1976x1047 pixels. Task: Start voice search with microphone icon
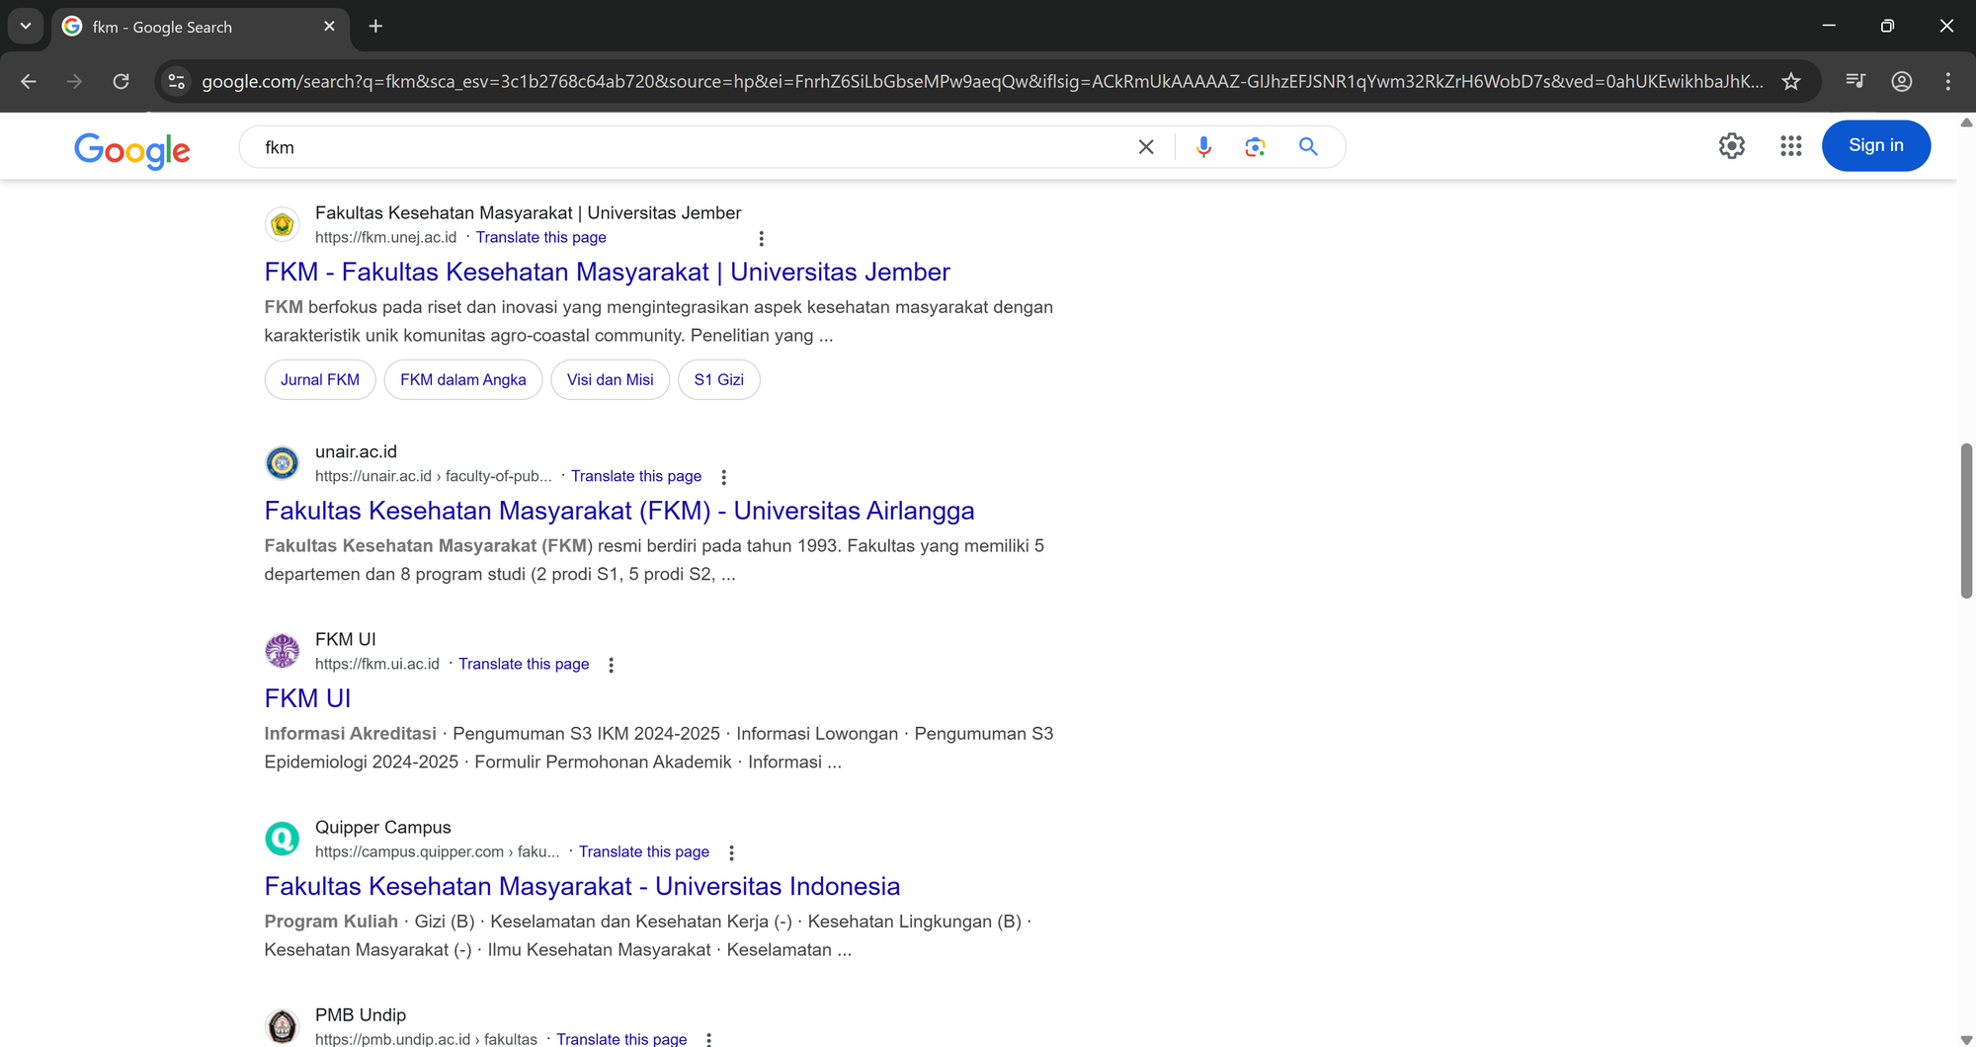[x=1203, y=147]
